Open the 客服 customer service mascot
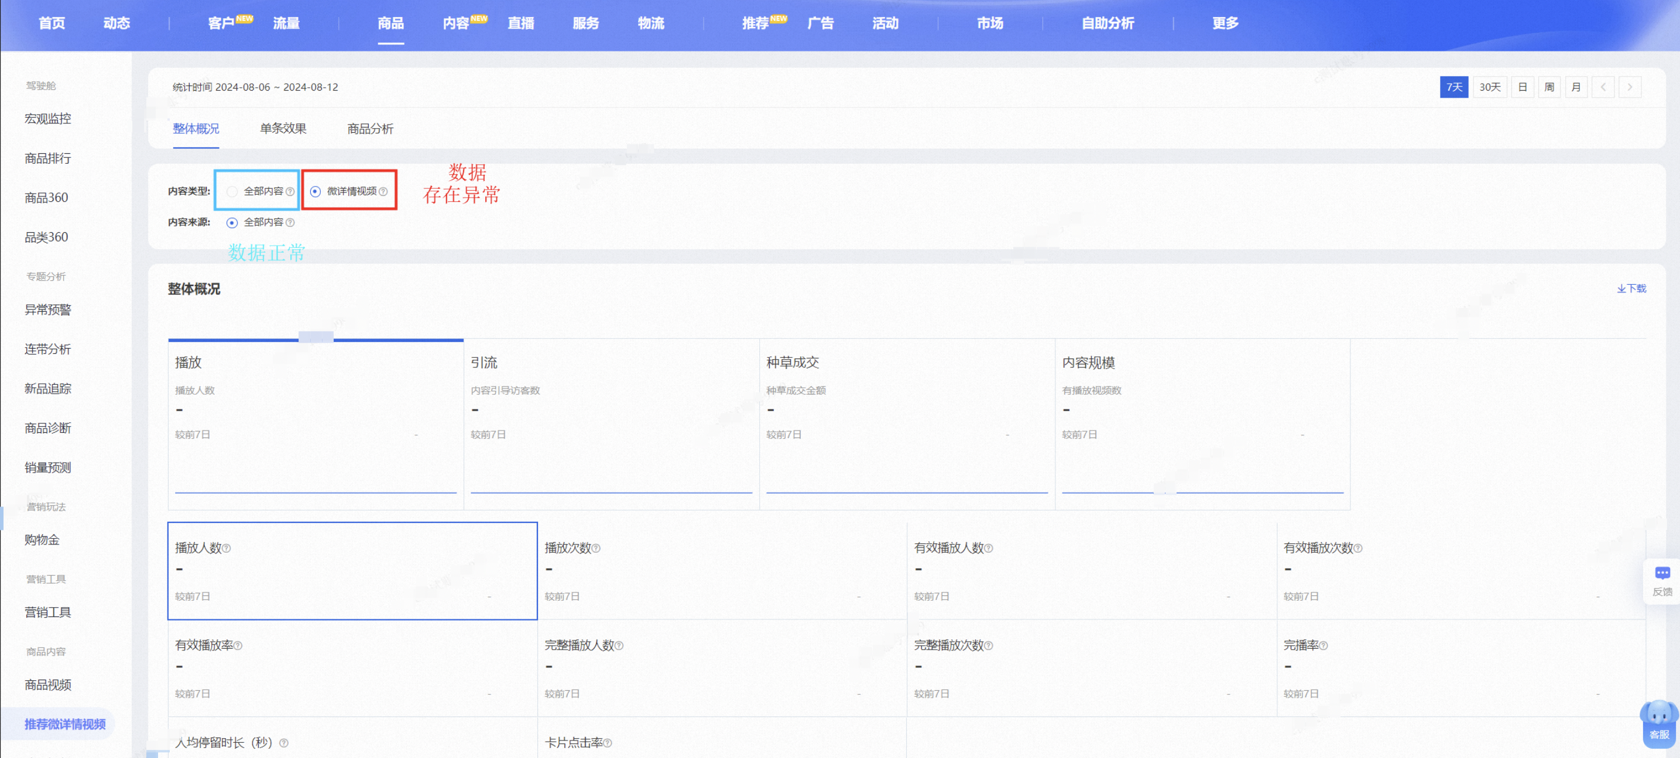Screen dimensions: 1680x758 click(x=1658, y=723)
